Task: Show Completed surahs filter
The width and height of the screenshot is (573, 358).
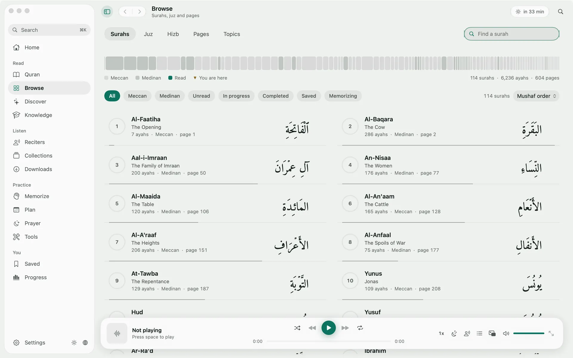Action: [x=275, y=96]
